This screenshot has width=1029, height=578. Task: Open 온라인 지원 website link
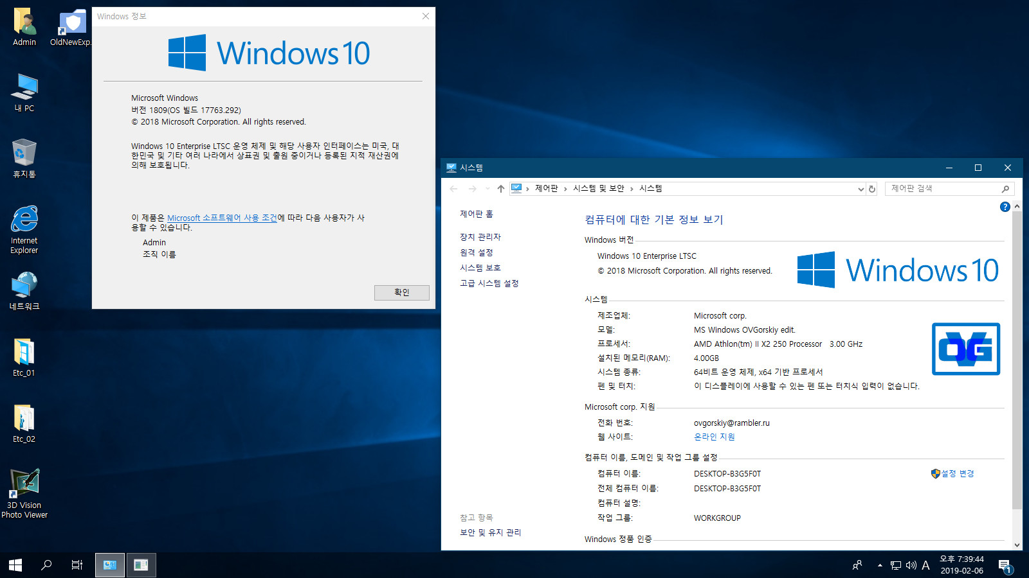click(715, 437)
